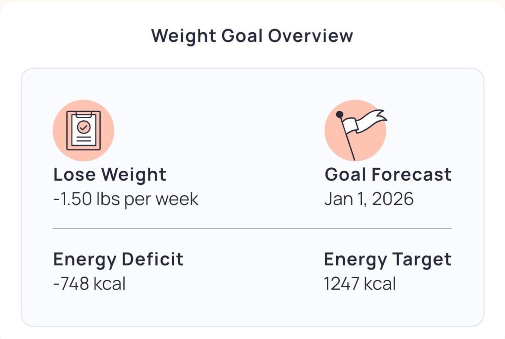Tap the black dot atop the flagpole

click(x=340, y=114)
